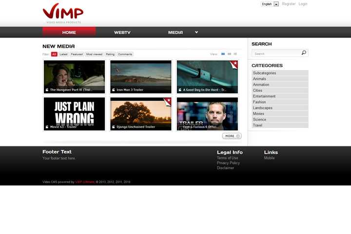
Task: Open Fast & Furious 6 thumbnail
Action: click(207, 114)
